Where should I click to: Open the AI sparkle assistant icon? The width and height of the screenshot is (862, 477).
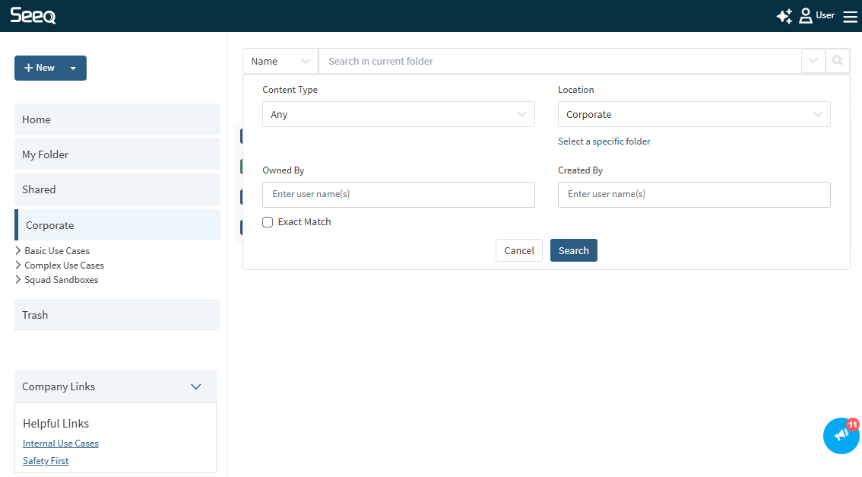[x=784, y=16]
